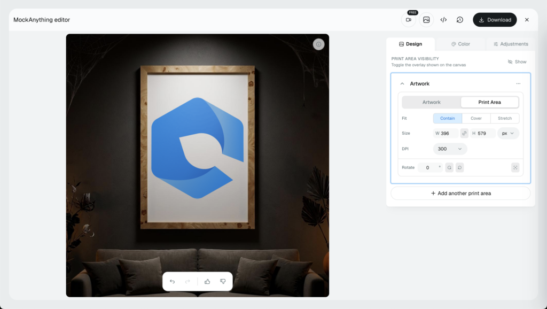Close the MockAnything editor
This screenshot has width=547, height=309.
tap(527, 20)
